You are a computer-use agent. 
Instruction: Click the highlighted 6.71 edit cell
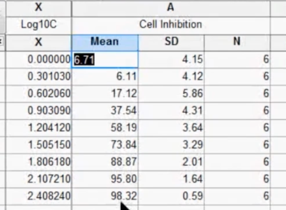[104, 59]
